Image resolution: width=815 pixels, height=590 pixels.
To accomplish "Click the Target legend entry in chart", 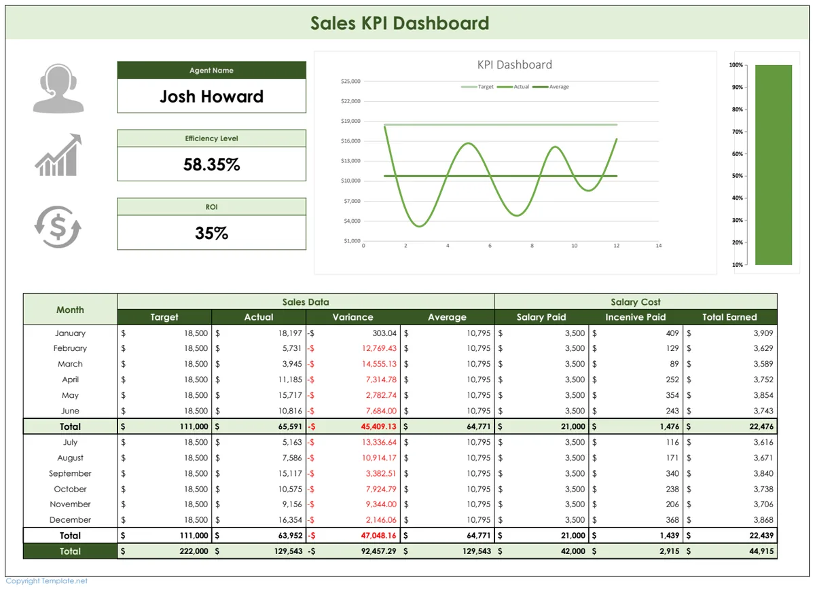I will pyautogui.click(x=478, y=87).
